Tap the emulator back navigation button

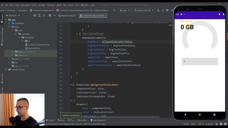pyautogui.click(x=185, y=114)
